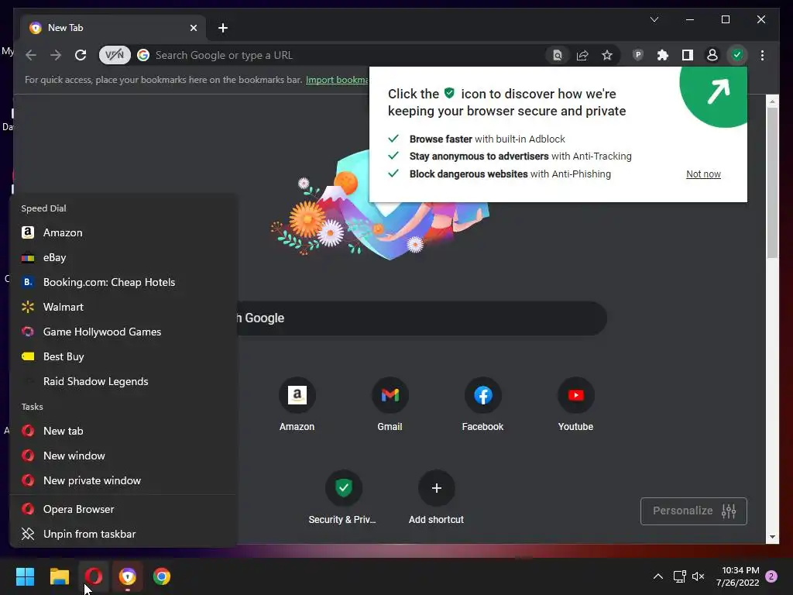This screenshot has height=595, width=793.
Task: Open the network status tray icon
Action: pos(679,576)
